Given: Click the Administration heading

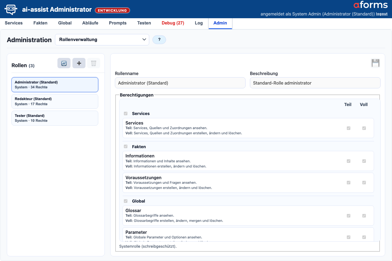Looking at the screenshot, I should (x=29, y=40).
